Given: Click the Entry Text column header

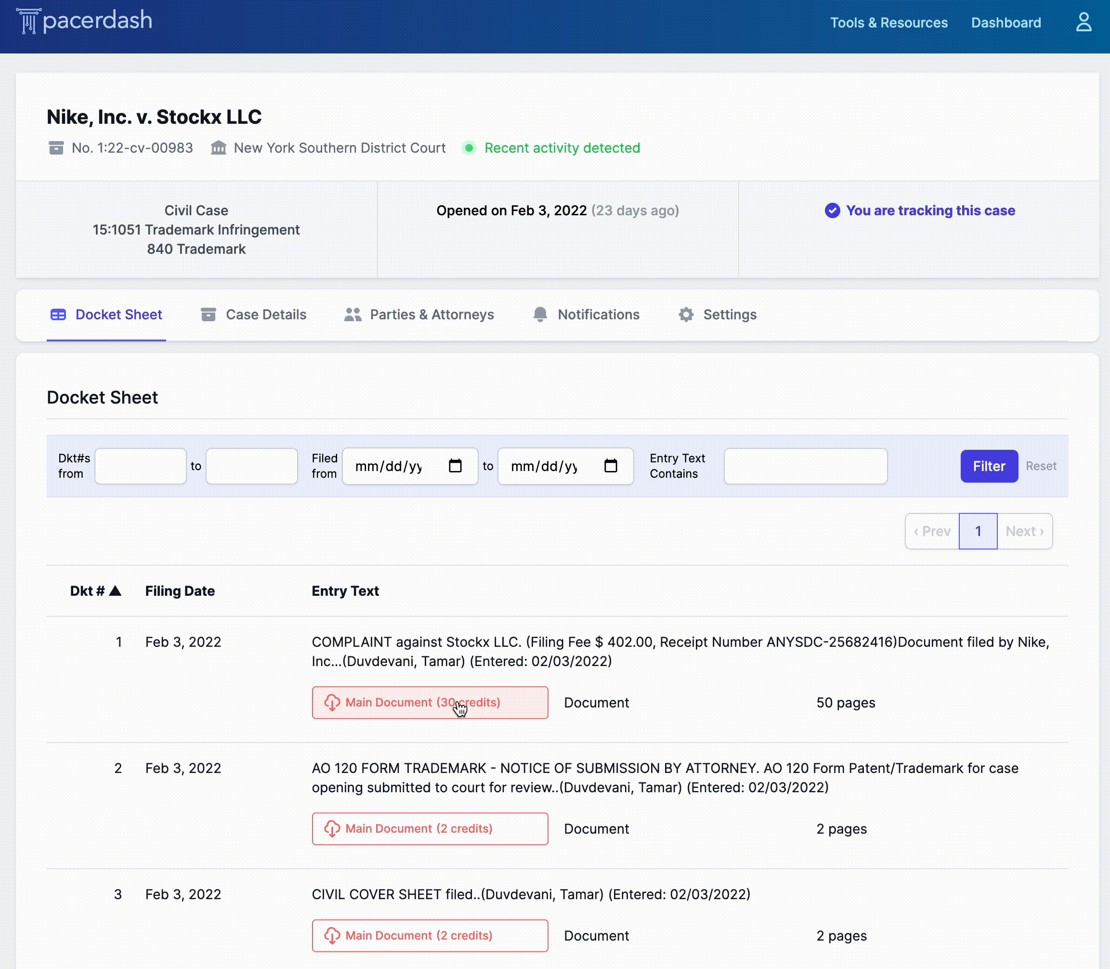Looking at the screenshot, I should 345,590.
